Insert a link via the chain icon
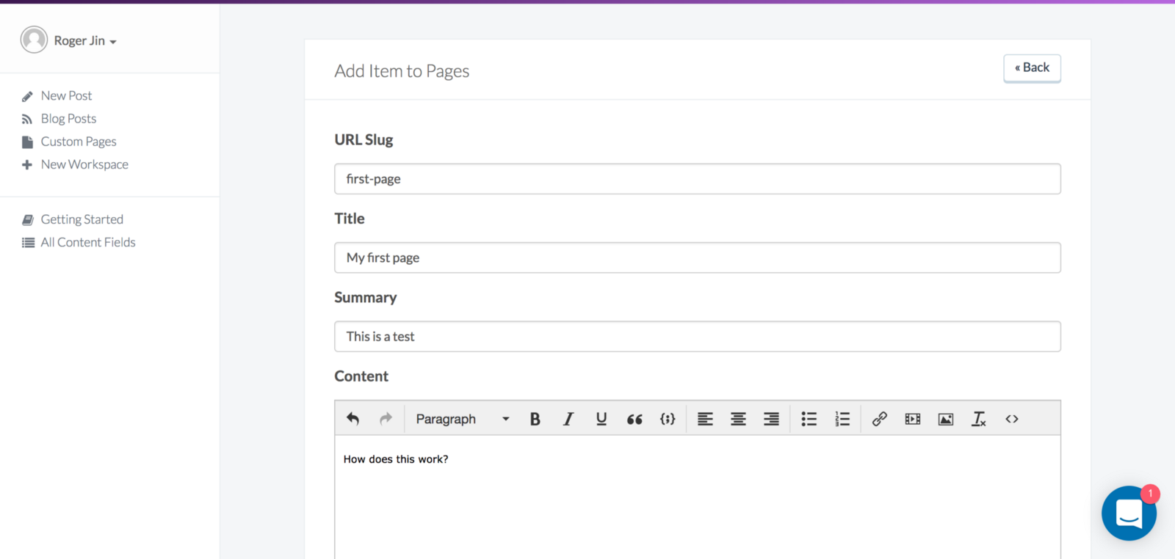 879,419
